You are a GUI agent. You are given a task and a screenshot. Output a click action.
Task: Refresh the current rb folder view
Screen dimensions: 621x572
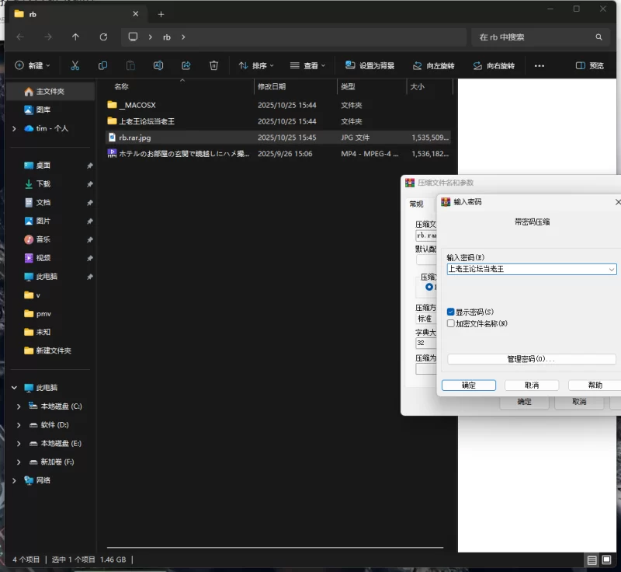click(x=103, y=37)
